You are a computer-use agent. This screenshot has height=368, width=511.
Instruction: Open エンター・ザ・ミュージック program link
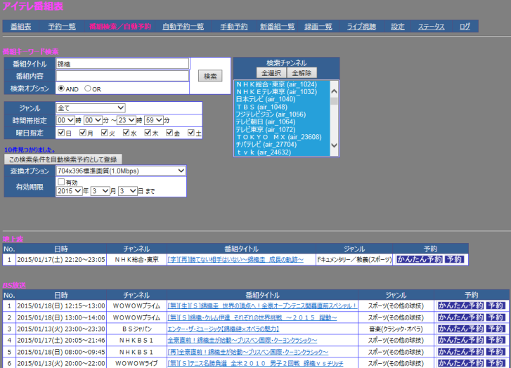pyautogui.click(x=224, y=329)
